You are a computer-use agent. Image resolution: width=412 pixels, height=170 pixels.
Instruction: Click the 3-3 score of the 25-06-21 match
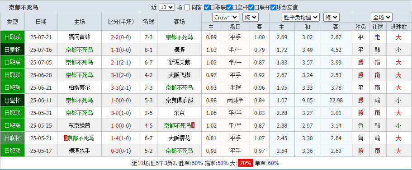[115, 88]
